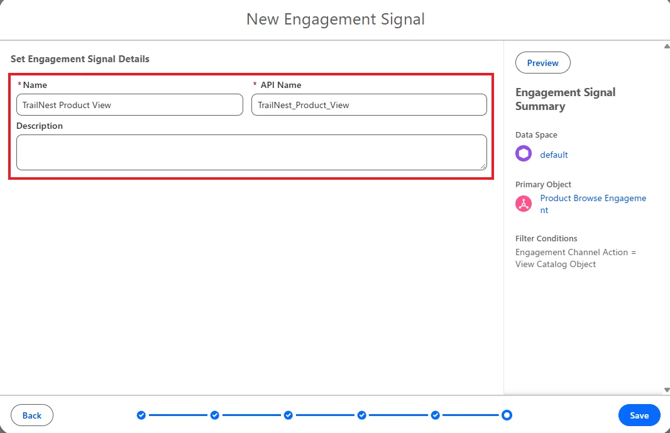Go back with the Back button
The height and width of the screenshot is (433, 670).
[32, 415]
